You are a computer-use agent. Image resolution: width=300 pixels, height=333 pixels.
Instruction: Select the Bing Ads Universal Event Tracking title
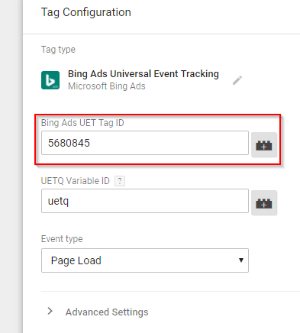pos(144,74)
